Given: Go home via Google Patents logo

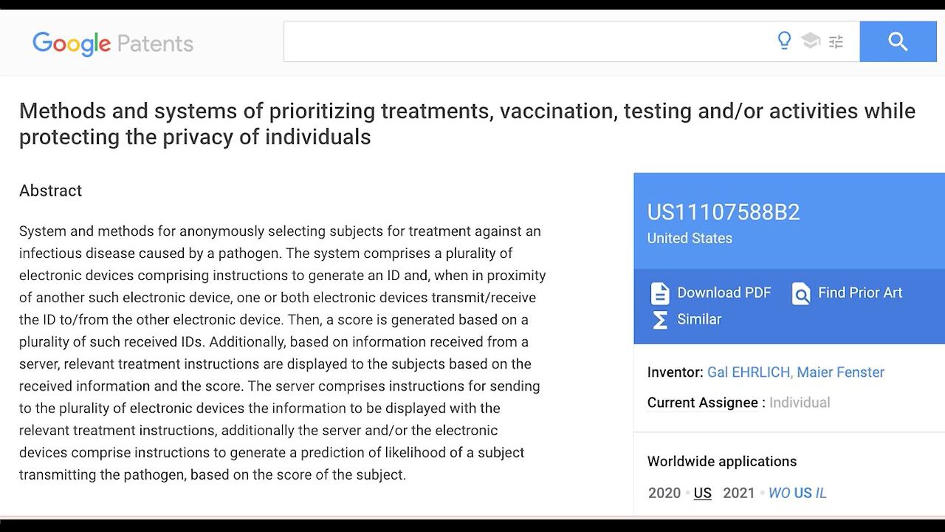Looking at the screenshot, I should coord(113,43).
